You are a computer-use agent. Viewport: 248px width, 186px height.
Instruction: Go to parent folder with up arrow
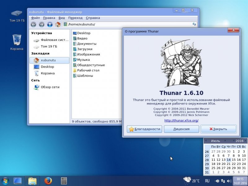[50, 24]
